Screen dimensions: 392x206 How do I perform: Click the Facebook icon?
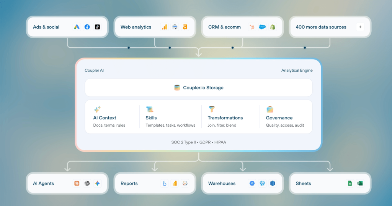[x=87, y=27]
